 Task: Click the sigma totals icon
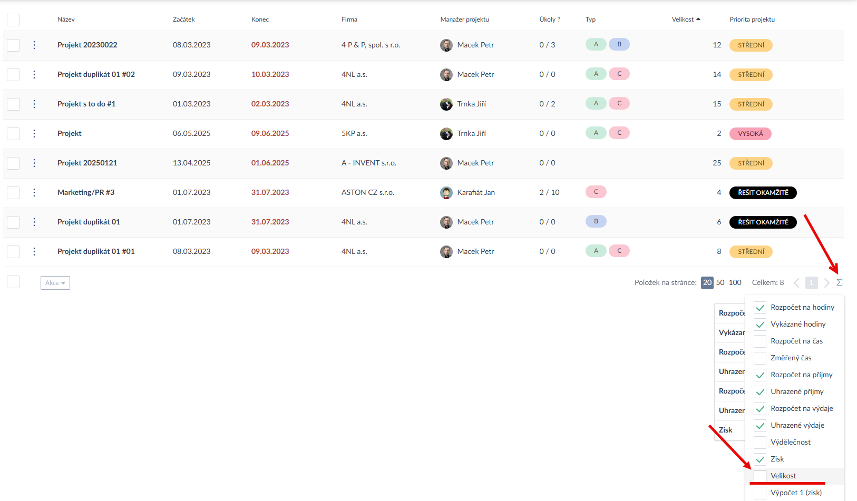pyautogui.click(x=839, y=282)
